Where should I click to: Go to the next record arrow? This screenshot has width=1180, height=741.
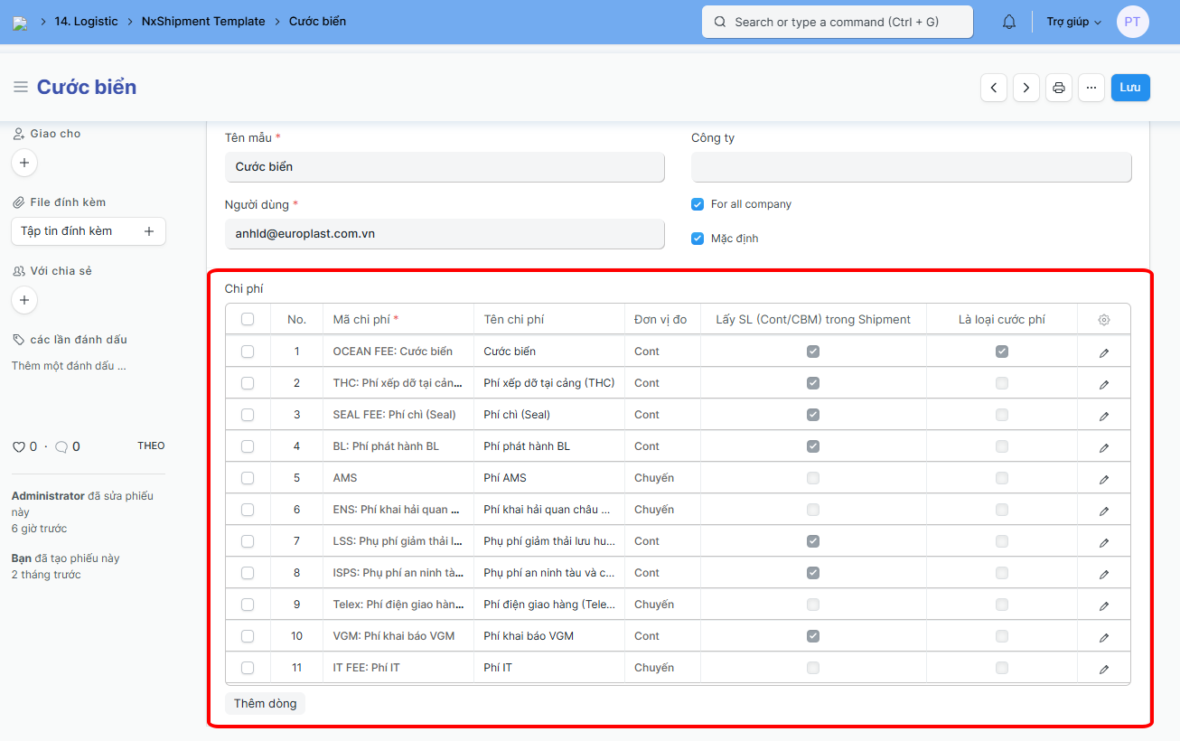click(1026, 88)
